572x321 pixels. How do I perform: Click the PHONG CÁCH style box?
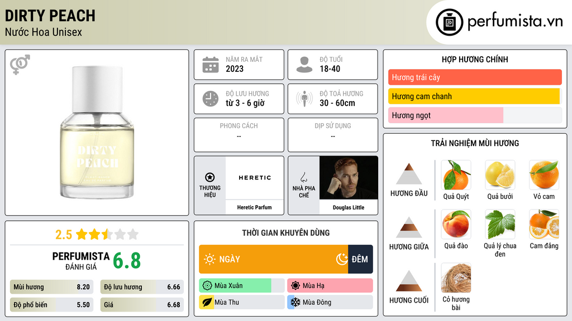coord(239,135)
